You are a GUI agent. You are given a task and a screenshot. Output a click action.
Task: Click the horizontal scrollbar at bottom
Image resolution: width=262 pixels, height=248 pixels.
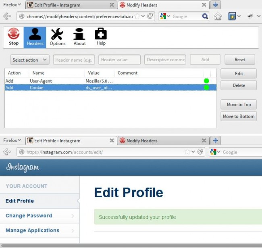click(x=131, y=246)
